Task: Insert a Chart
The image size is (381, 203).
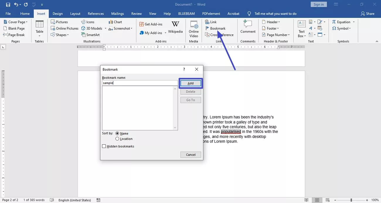Action: coord(115,21)
